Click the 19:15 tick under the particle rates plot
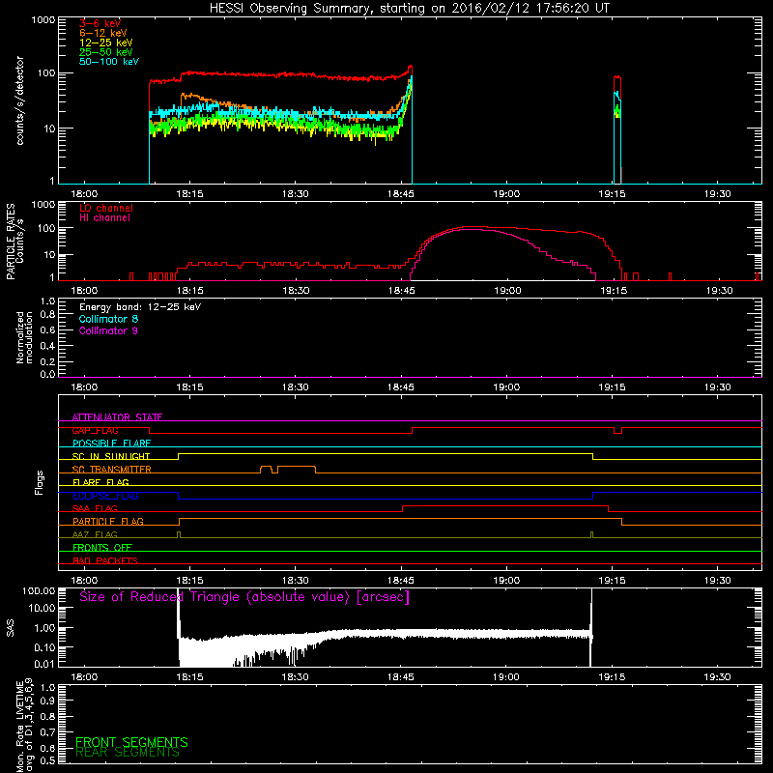Screen dimensions: 773x773 click(614, 291)
